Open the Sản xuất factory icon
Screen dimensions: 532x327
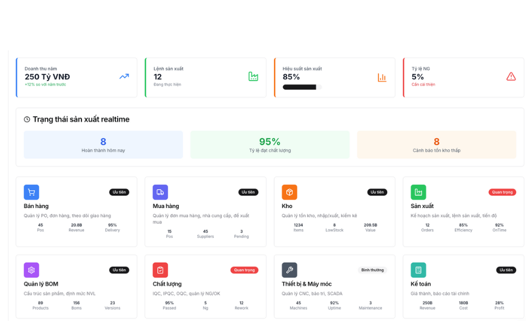click(418, 192)
